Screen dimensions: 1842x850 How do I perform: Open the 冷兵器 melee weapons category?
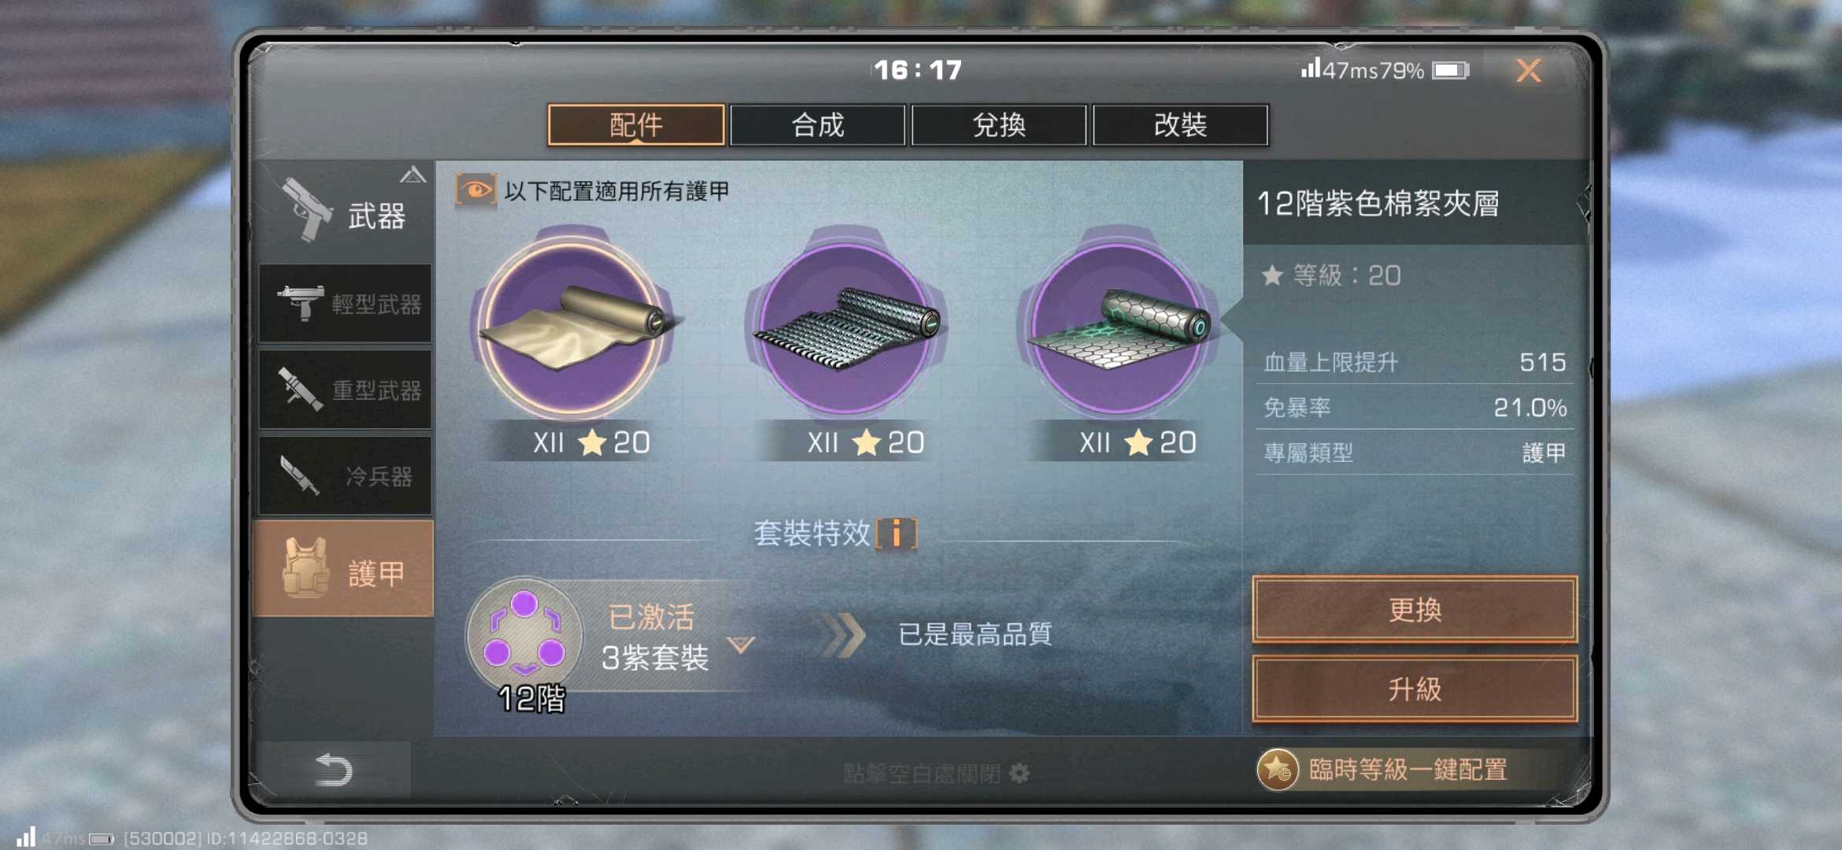click(x=345, y=475)
